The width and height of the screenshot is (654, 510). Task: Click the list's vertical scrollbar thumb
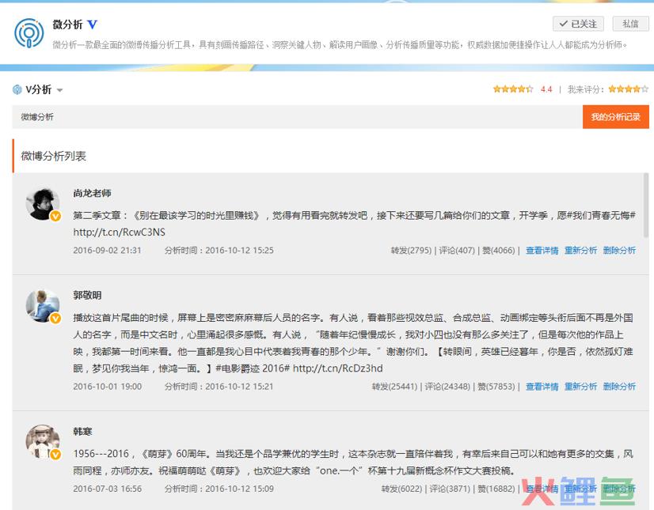[646, 205]
